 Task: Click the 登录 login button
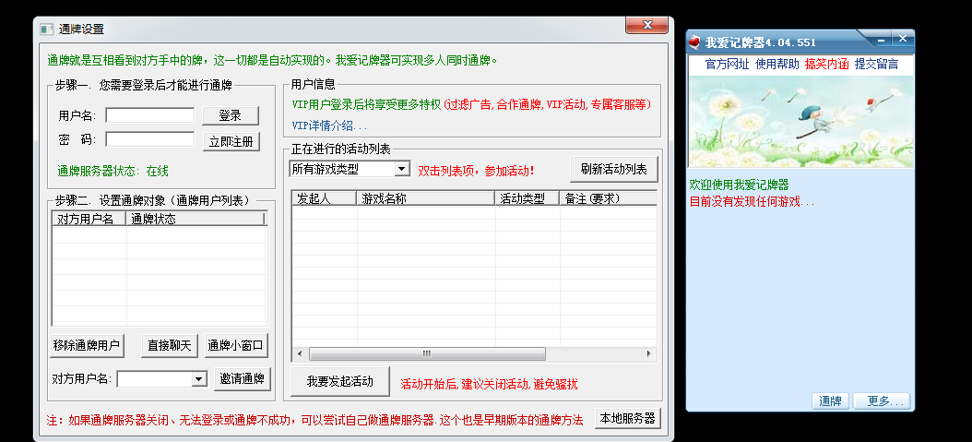[230, 115]
